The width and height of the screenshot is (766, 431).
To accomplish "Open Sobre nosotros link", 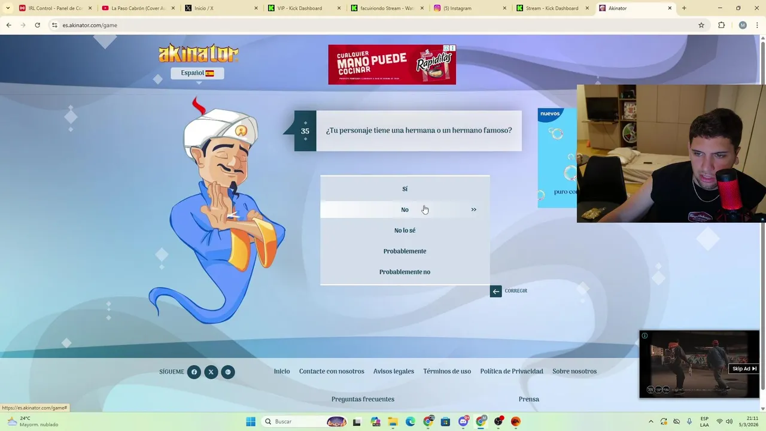I will point(574,371).
